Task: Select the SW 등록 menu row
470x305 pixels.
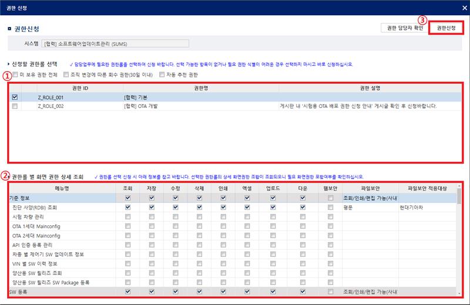Action: (233, 292)
